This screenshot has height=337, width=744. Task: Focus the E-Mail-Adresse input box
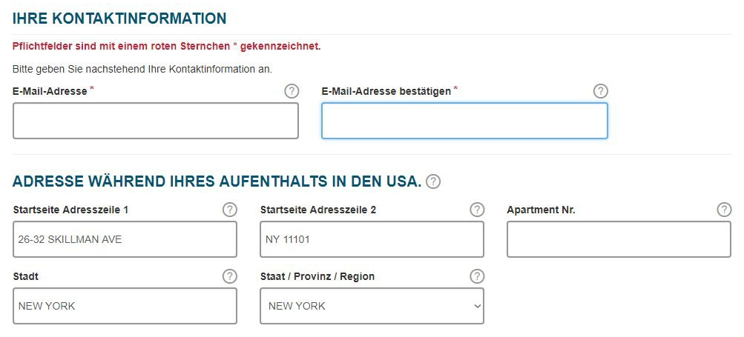156,121
